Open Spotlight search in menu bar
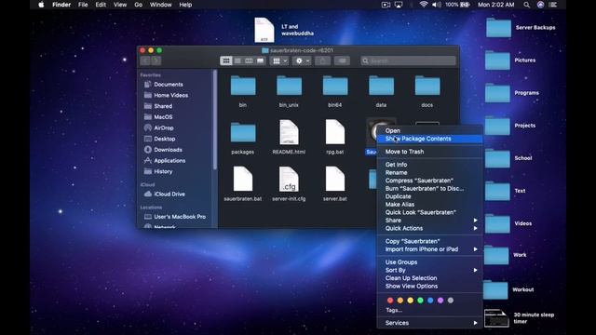The height and width of the screenshot is (335, 596). pyautogui.click(x=526, y=5)
